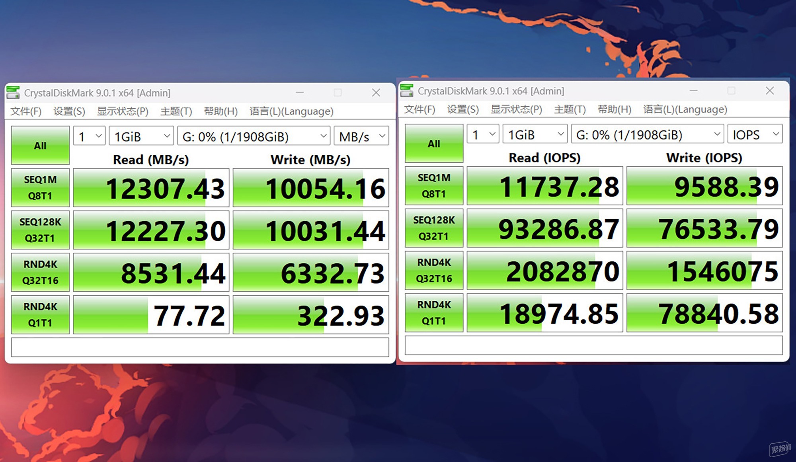Click CrystalDiskMark app icon in left window title
This screenshot has height=462, width=796.
pyautogui.click(x=13, y=93)
